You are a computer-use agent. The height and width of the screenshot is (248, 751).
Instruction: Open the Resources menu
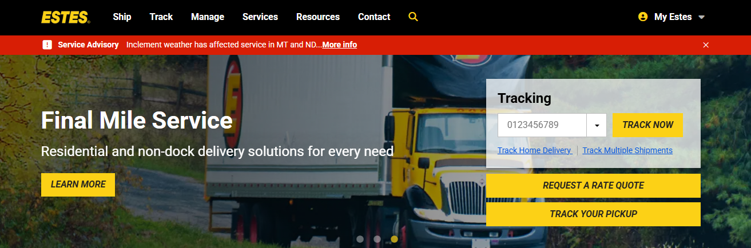(318, 17)
